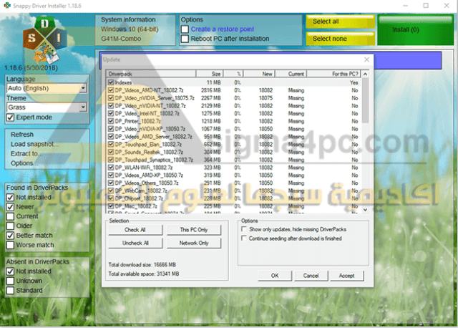Click This PC Only button
Viewport: 458px width, 328px height.
(x=194, y=230)
